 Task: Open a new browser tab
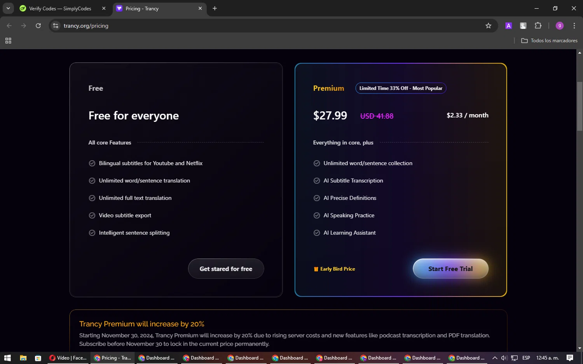pyautogui.click(x=215, y=8)
